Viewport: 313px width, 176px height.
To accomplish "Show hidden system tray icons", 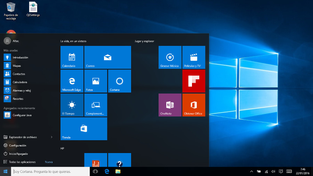I will click(x=251, y=171).
